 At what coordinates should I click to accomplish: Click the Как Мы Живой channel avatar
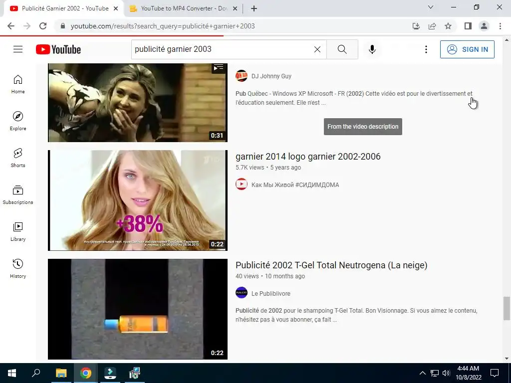(x=242, y=184)
